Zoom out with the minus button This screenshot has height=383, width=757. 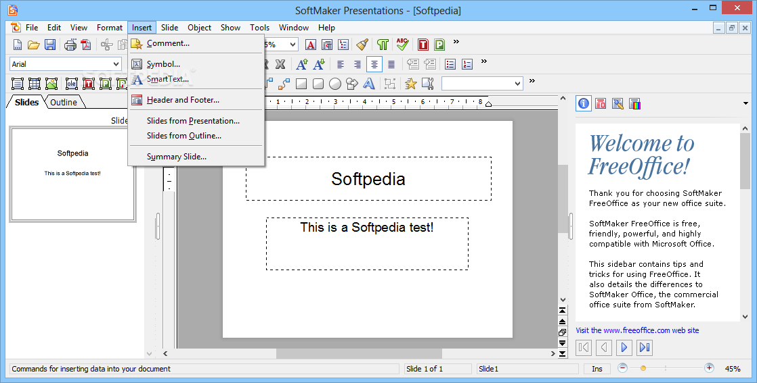pyautogui.click(x=623, y=368)
